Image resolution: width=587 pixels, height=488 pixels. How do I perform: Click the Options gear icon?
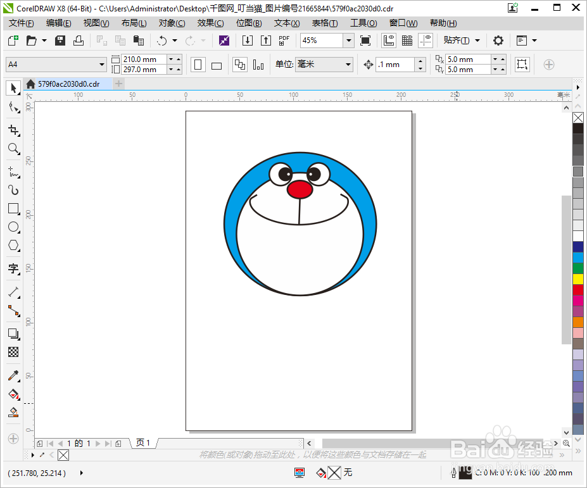(x=498, y=41)
